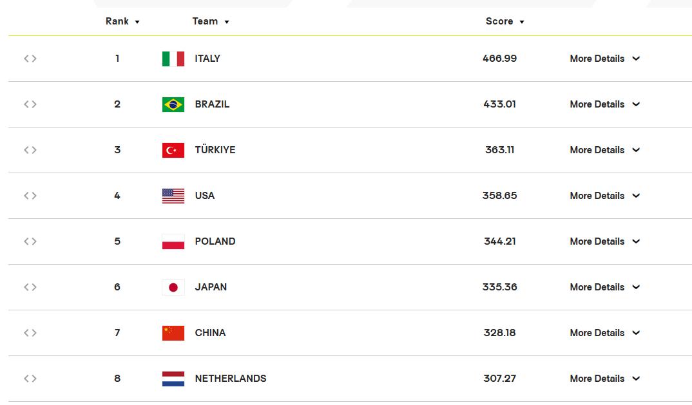Sort the table by Team column
The width and height of the screenshot is (692, 405).
click(x=211, y=21)
